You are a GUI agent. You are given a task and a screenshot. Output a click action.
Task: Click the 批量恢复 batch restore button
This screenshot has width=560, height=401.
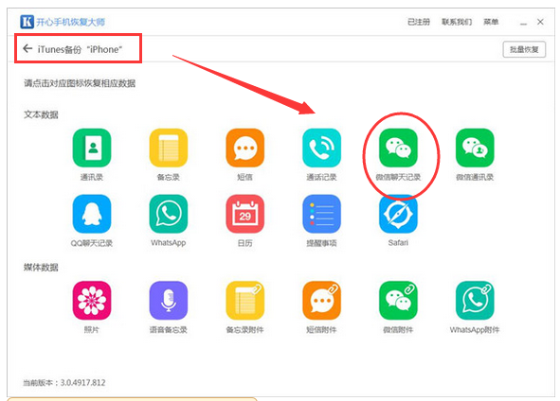point(524,49)
